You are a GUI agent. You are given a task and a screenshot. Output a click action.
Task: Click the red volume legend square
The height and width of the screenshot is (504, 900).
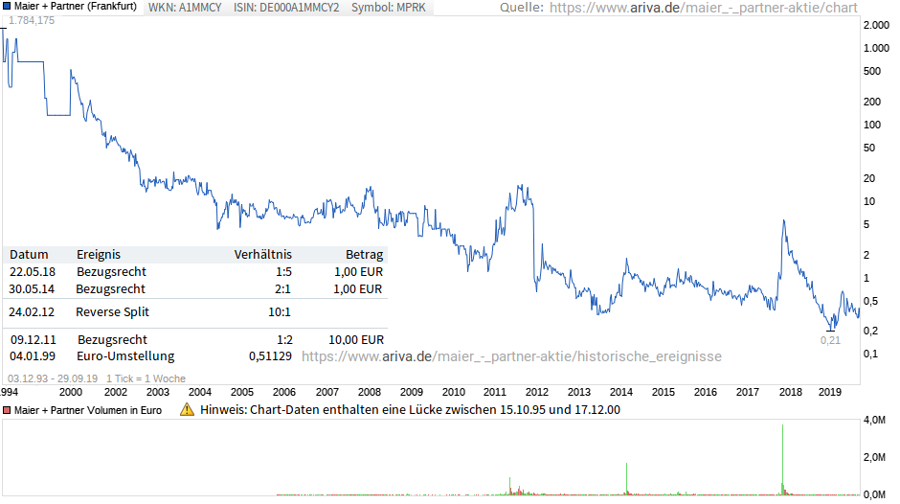(7, 410)
